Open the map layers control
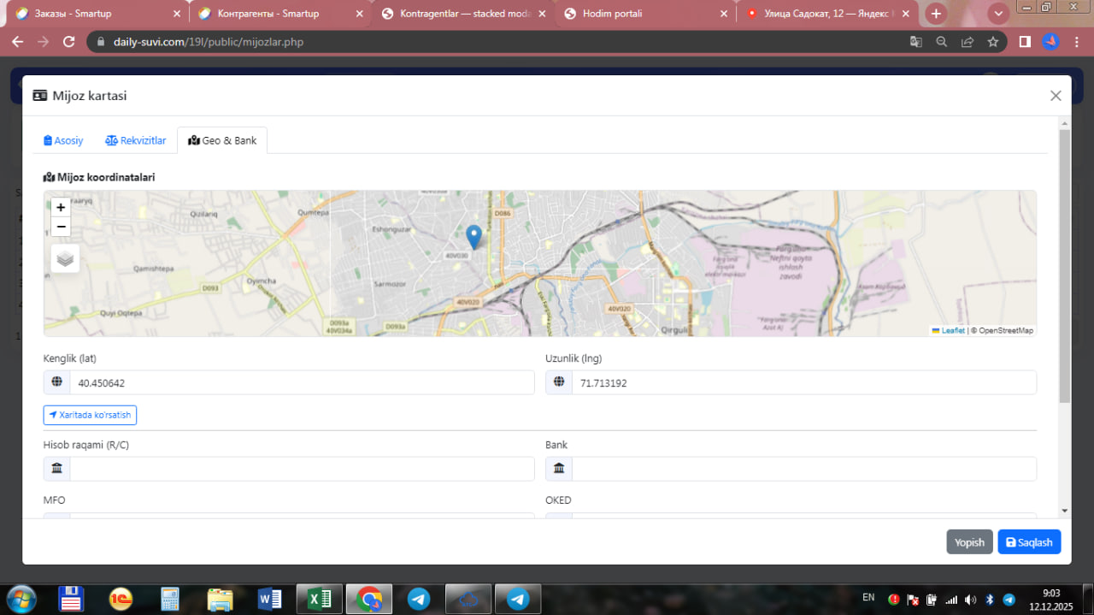Image resolution: width=1094 pixels, height=615 pixels. coord(65,258)
